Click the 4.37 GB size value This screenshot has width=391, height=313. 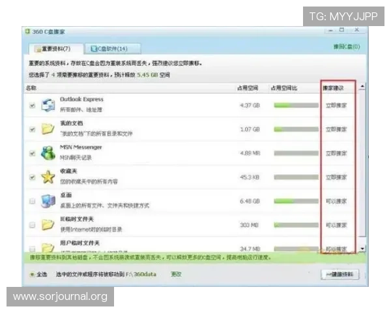tap(250, 106)
